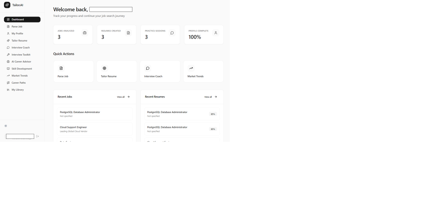The width and height of the screenshot is (432, 197).
Task: Click the Practice Sessions value 3
Action: coord(147,37)
